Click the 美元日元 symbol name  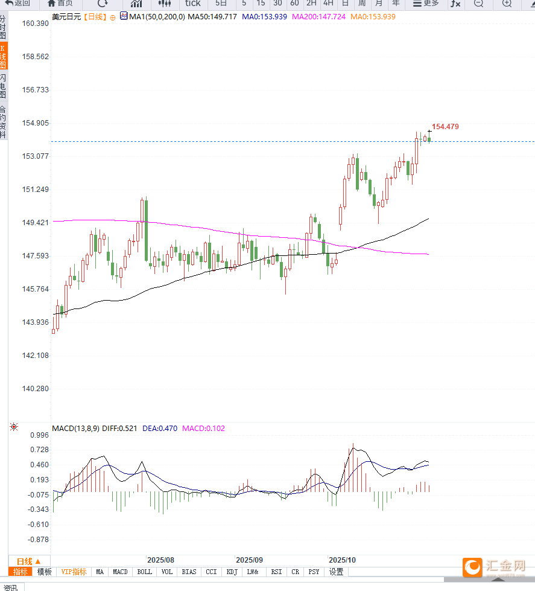click(x=66, y=17)
